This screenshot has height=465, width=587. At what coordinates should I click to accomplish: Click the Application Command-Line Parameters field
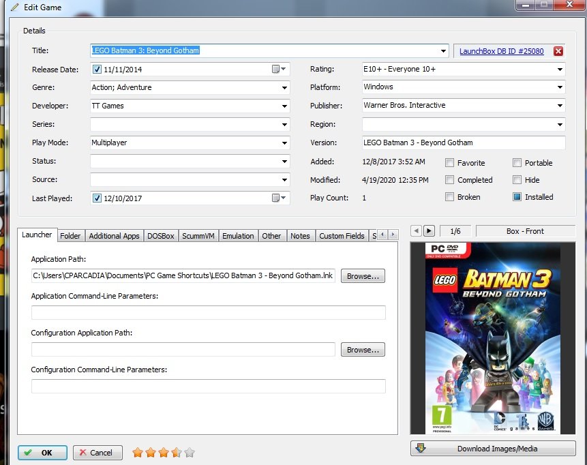tap(209, 313)
